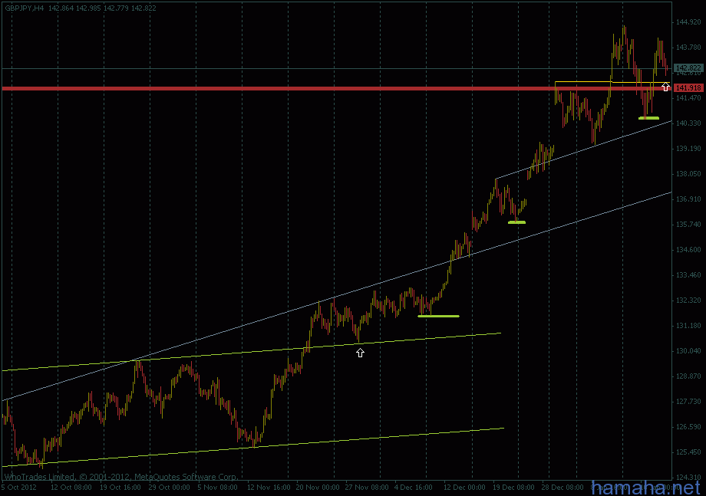Click the 19 Dec 08:00 time label
Image resolution: width=706 pixels, height=496 pixels.
click(x=513, y=487)
